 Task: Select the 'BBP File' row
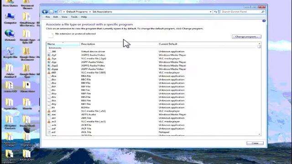tap(152, 93)
